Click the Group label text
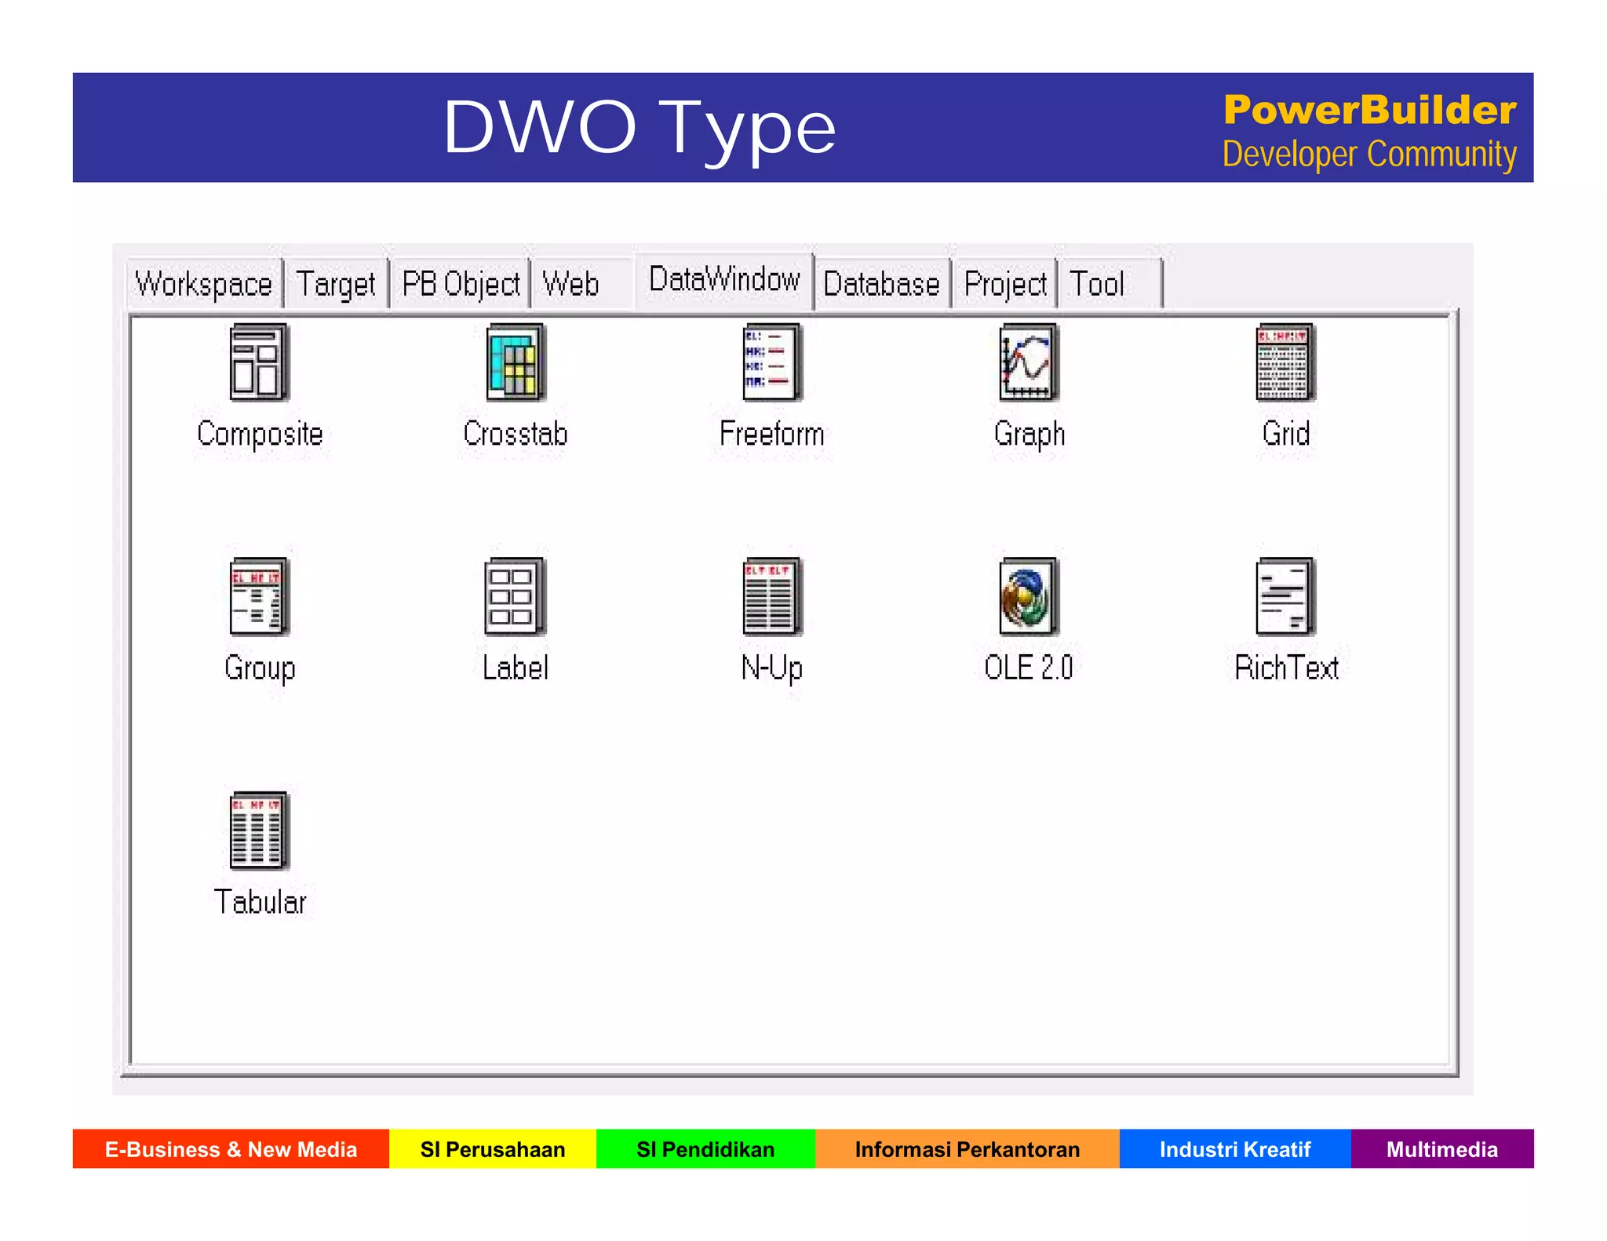1607x1241 pixels. tap(260, 668)
